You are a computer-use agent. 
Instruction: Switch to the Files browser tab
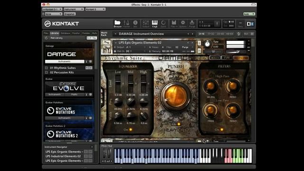point(46,33)
